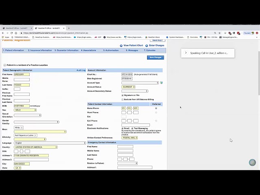Open the Relation to Patient dropdown

point(128,163)
